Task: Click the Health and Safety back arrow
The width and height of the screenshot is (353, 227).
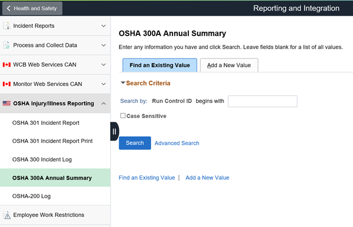Action: [x=8, y=8]
